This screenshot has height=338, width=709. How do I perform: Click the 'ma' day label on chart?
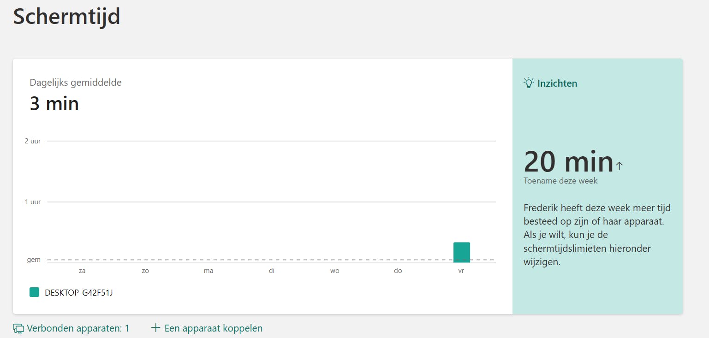click(209, 271)
